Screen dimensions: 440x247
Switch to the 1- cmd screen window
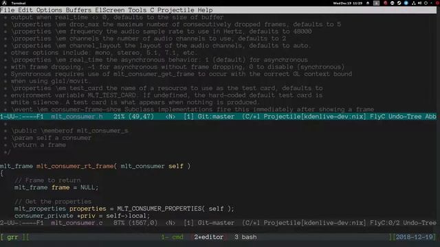172,237
